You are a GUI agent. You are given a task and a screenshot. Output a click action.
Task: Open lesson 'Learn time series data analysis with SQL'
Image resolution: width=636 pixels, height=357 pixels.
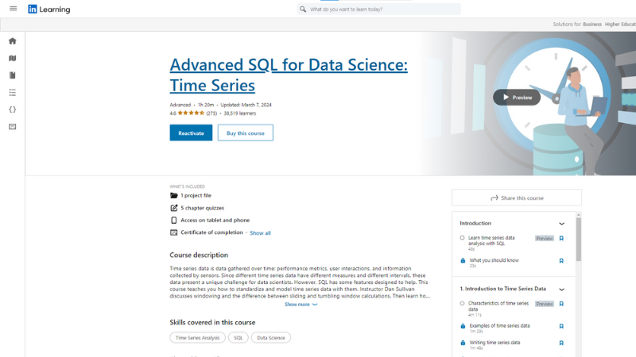click(x=491, y=240)
